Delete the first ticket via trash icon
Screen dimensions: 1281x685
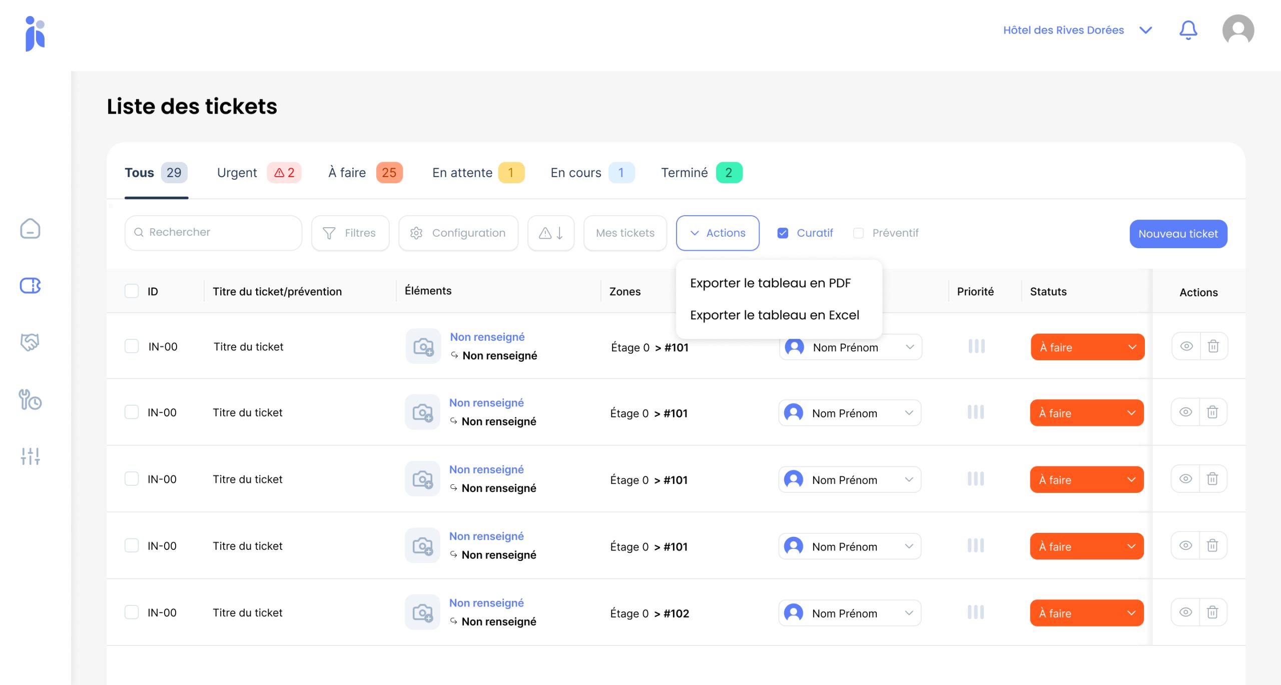tap(1213, 346)
